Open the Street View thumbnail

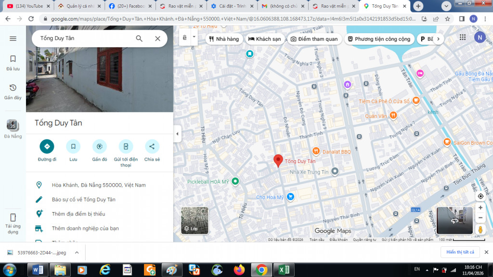pyautogui.click(x=454, y=221)
